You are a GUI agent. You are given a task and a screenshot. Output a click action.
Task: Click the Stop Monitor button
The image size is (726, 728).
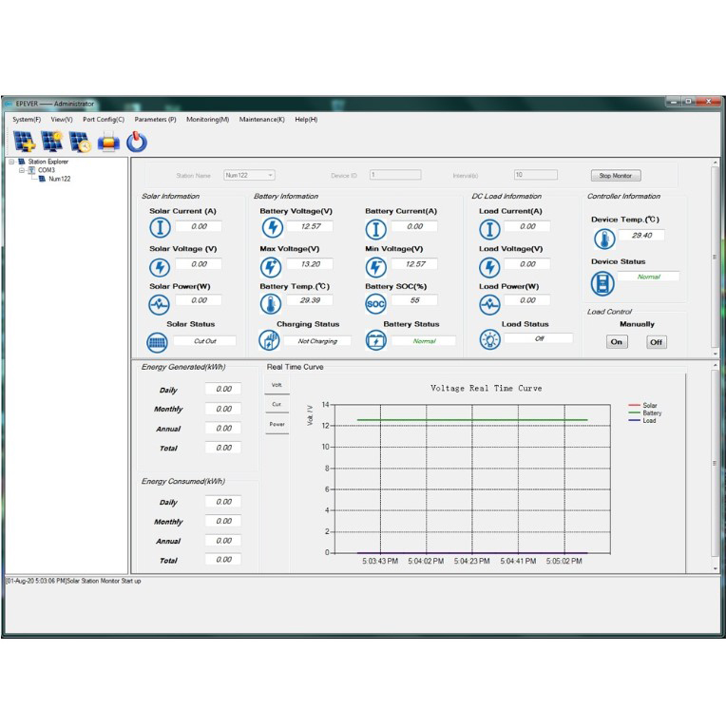pos(616,176)
